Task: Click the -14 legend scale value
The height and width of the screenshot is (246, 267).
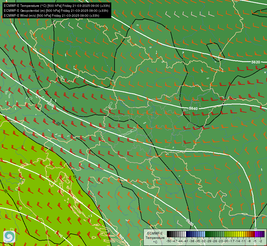Action: pos(237,241)
